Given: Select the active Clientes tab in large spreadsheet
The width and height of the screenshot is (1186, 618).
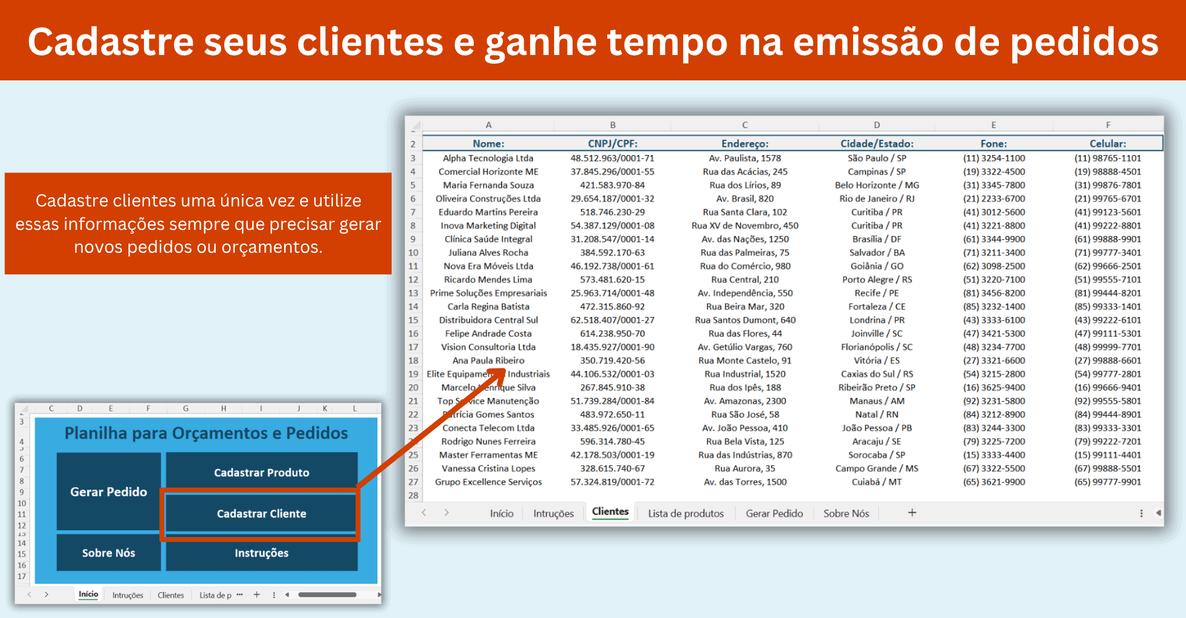Looking at the screenshot, I should coord(610,512).
